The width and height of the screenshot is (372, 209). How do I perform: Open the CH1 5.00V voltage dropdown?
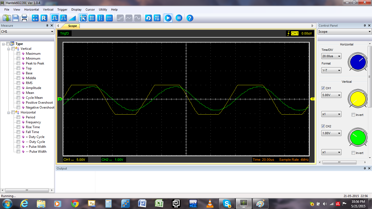(x=331, y=95)
